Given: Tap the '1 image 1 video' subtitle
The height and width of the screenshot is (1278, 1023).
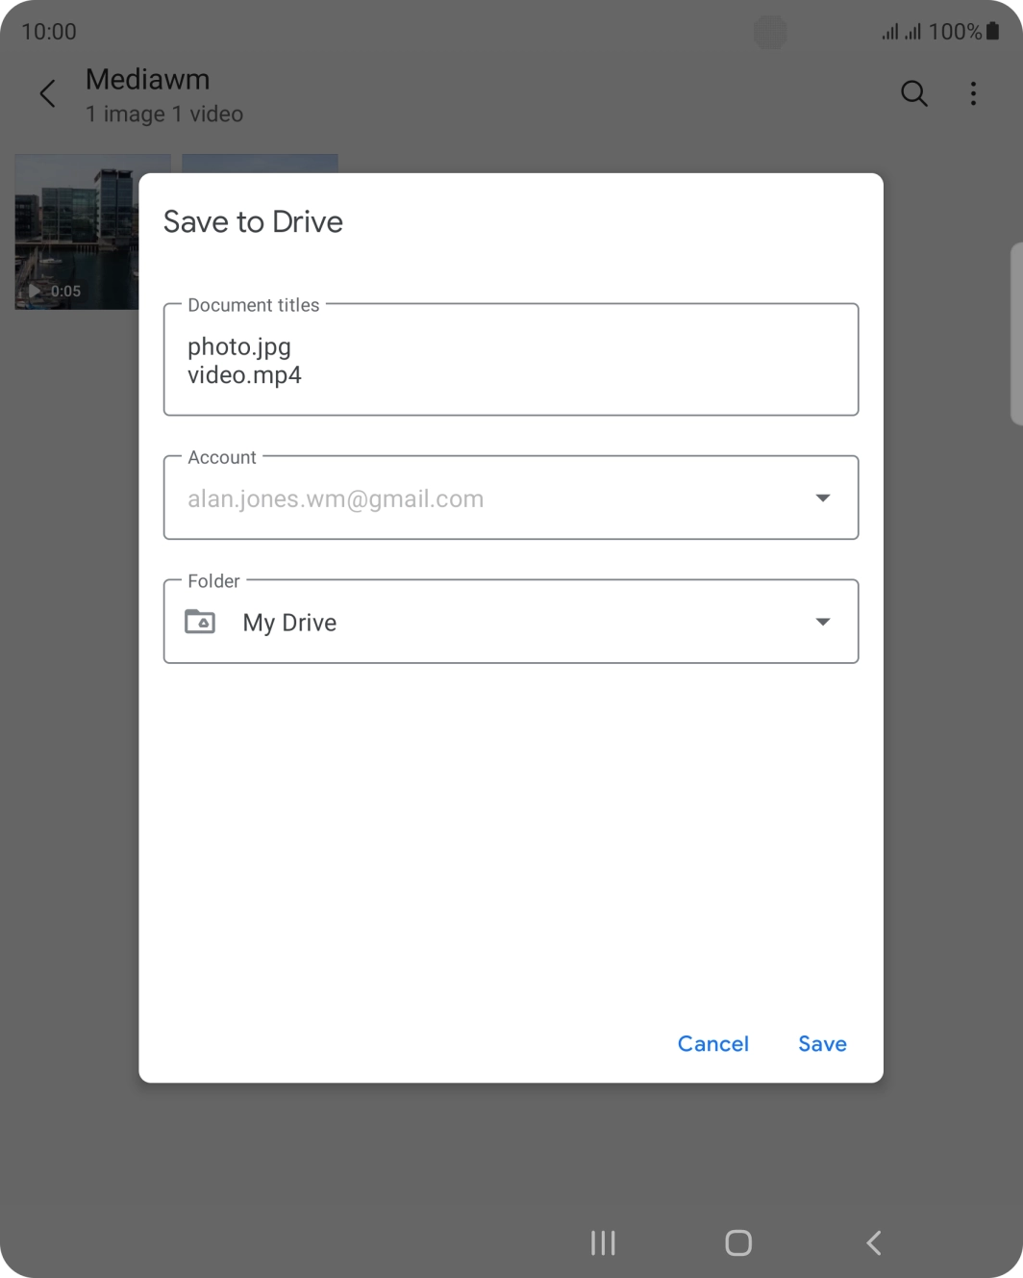Looking at the screenshot, I should coord(163,114).
